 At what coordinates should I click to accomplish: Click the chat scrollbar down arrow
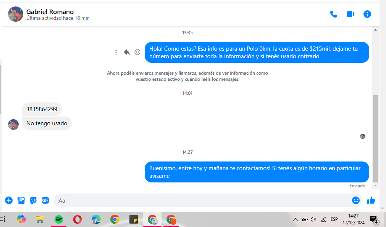tap(375, 185)
